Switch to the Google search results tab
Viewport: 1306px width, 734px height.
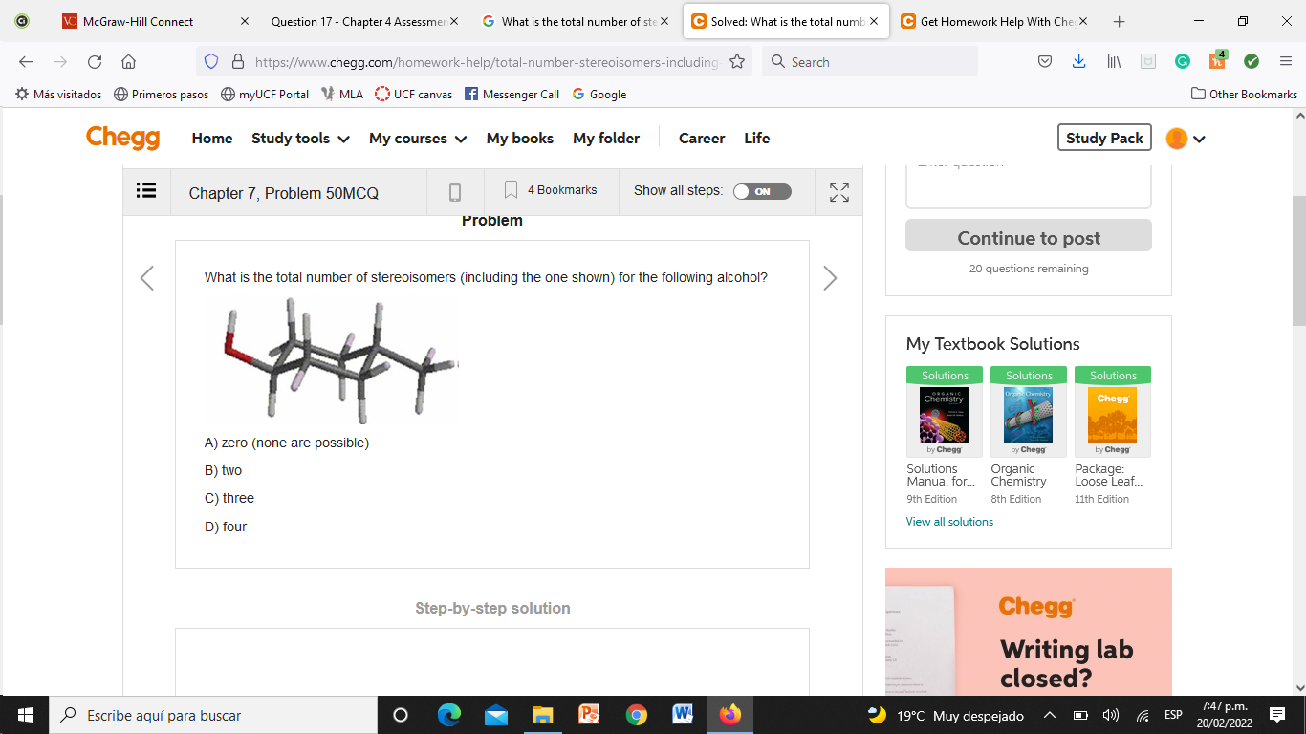[x=575, y=21]
